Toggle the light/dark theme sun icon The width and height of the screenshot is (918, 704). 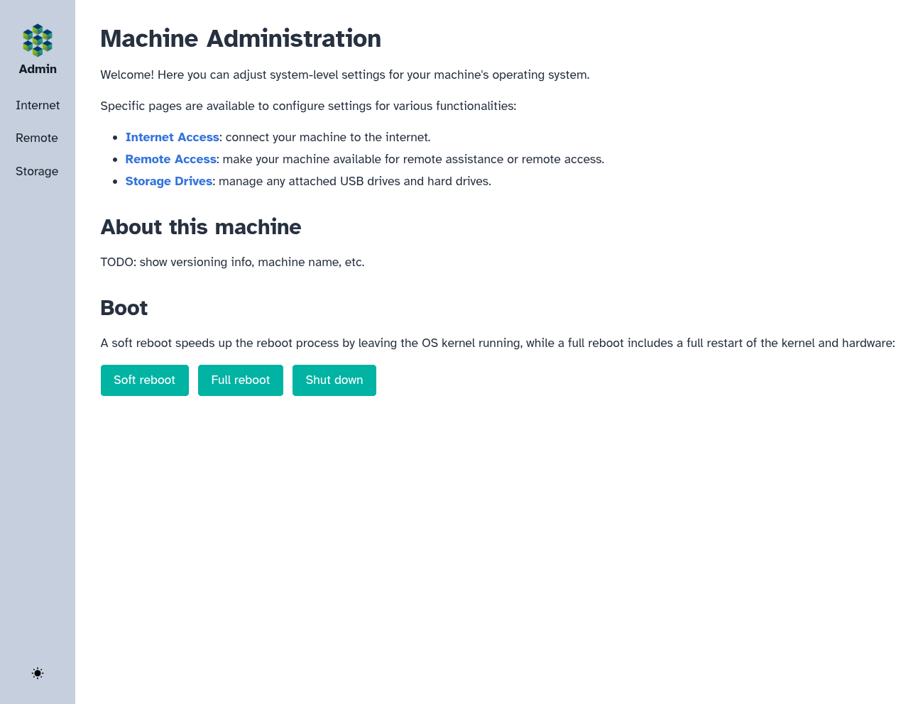(37, 673)
